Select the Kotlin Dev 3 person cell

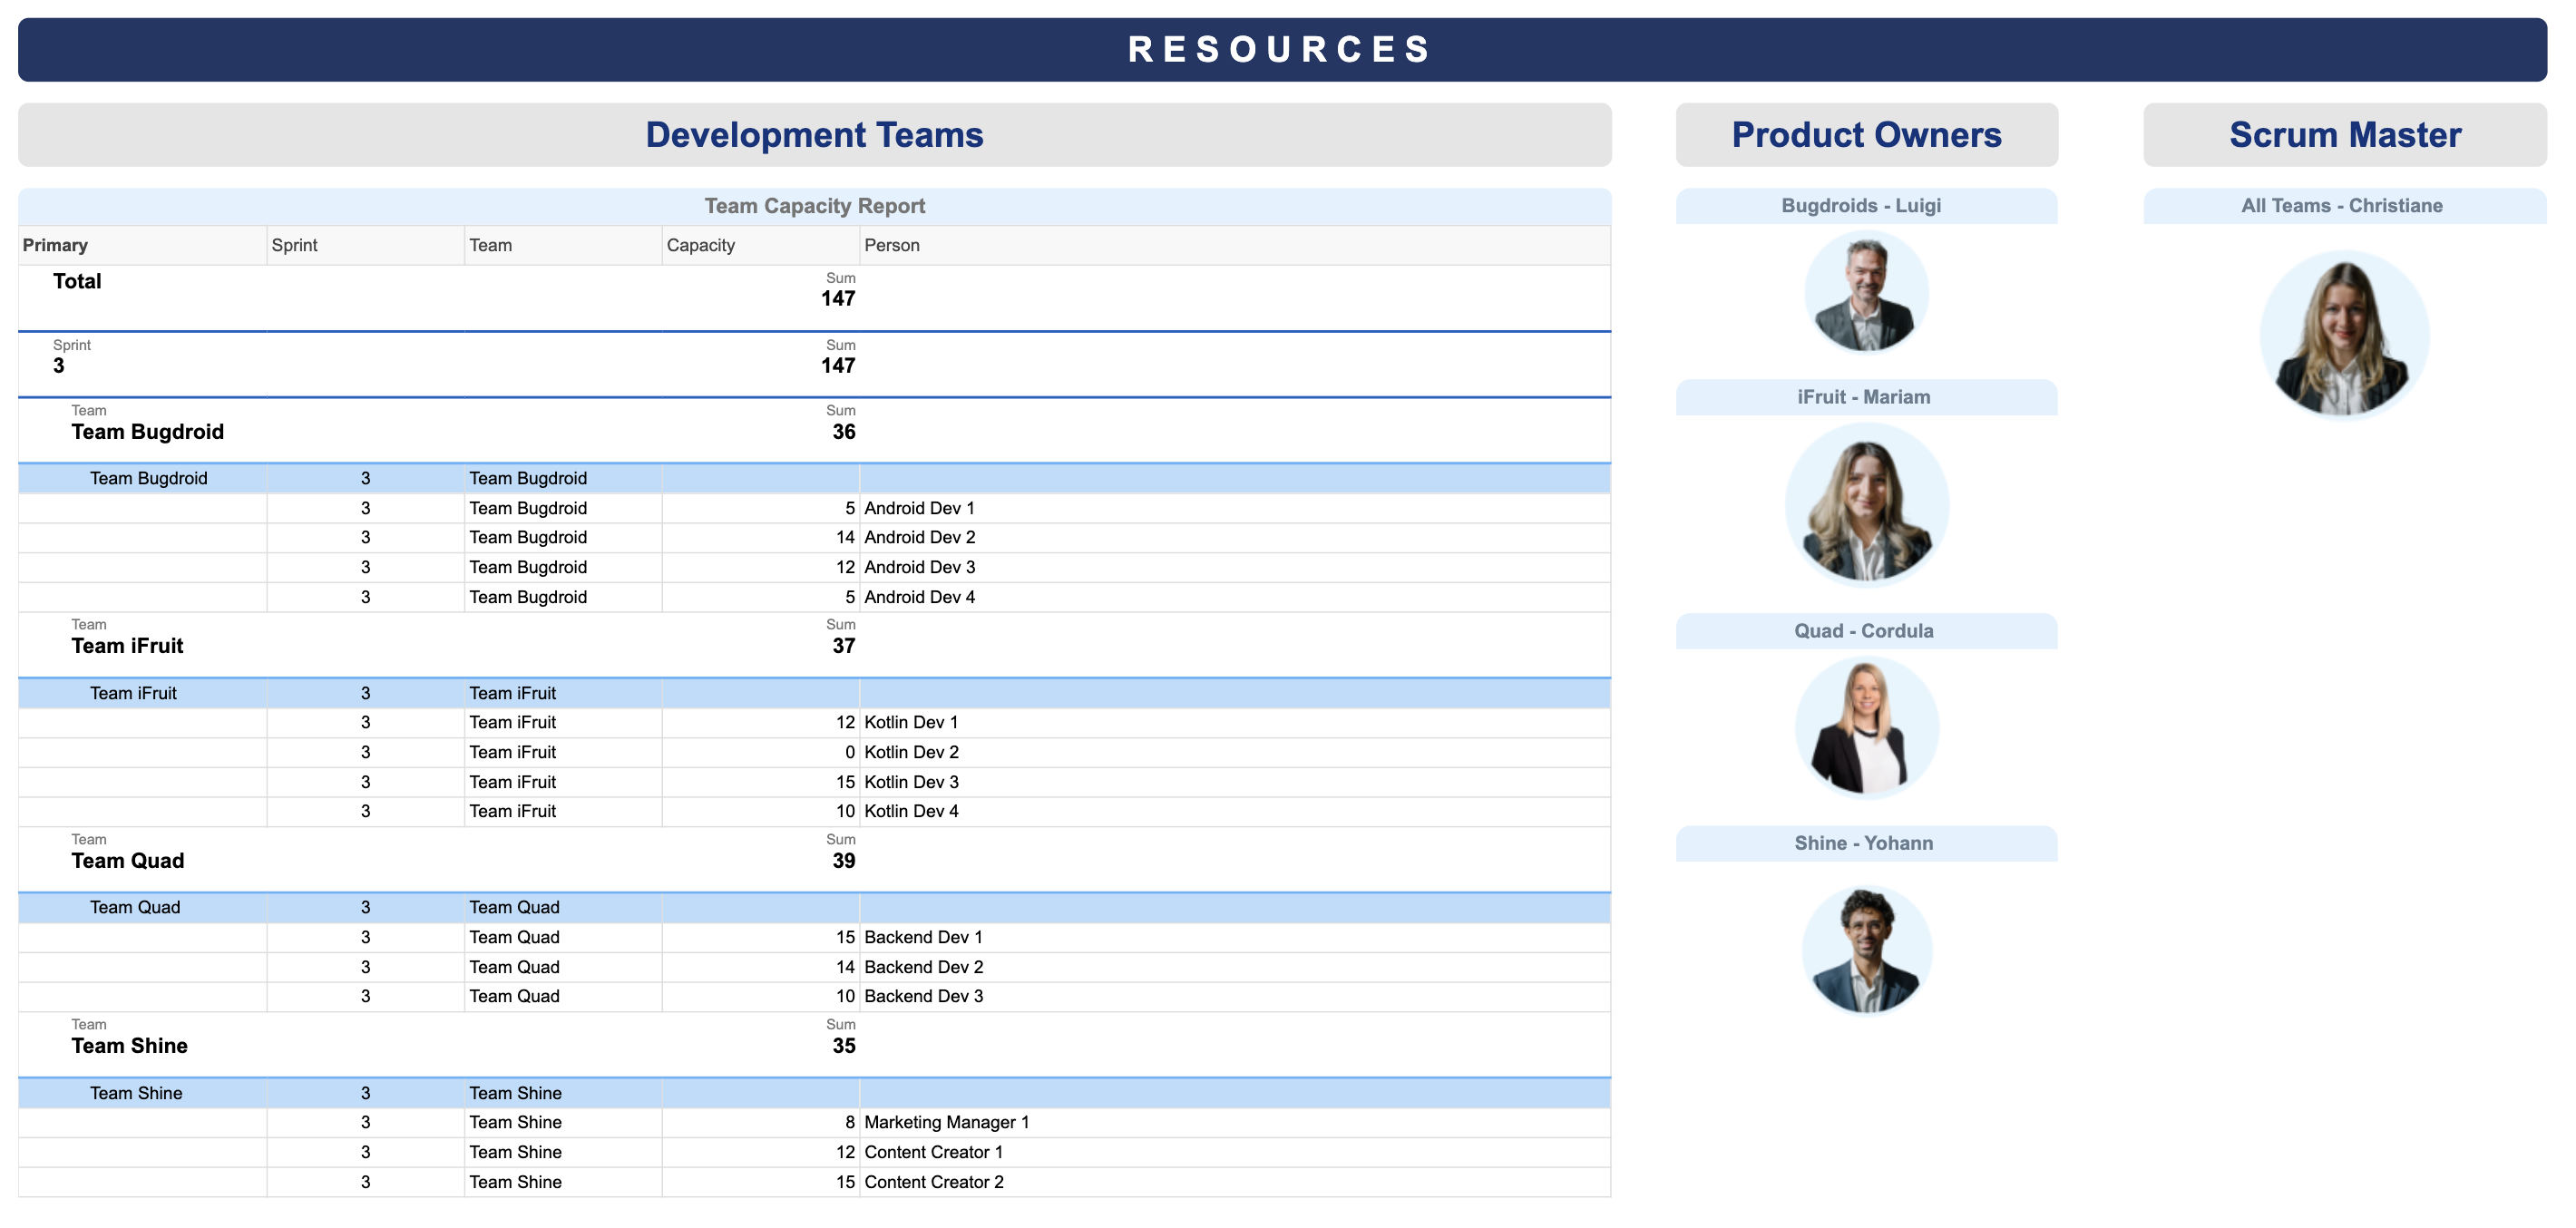point(911,782)
